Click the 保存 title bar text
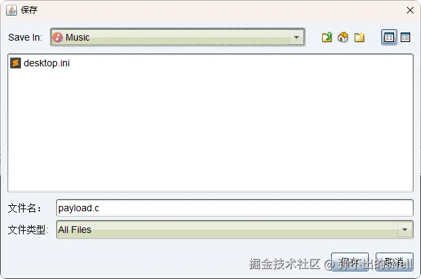The image size is (421, 279). 29,10
